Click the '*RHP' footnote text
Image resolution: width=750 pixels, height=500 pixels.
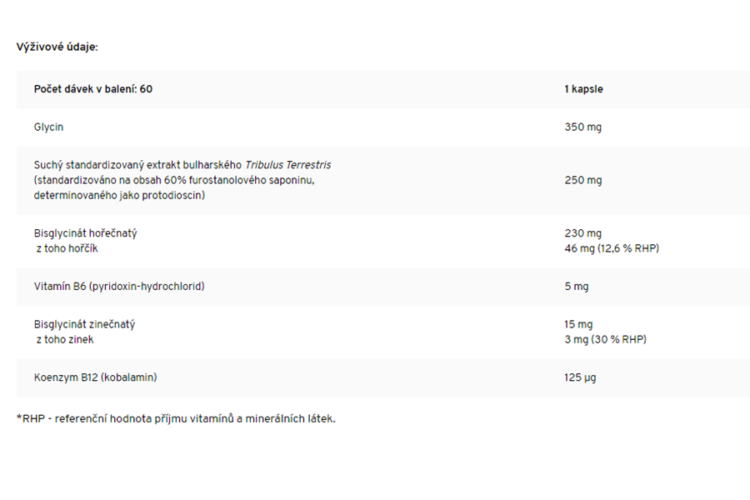pos(30,418)
